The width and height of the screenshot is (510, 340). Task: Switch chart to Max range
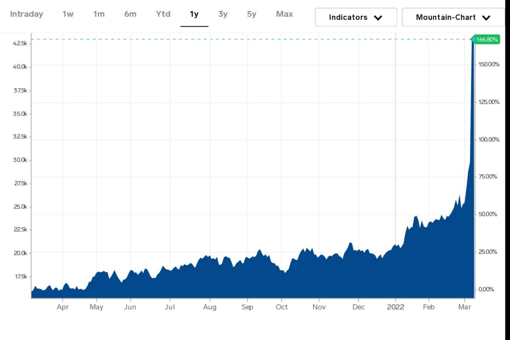[x=284, y=14]
